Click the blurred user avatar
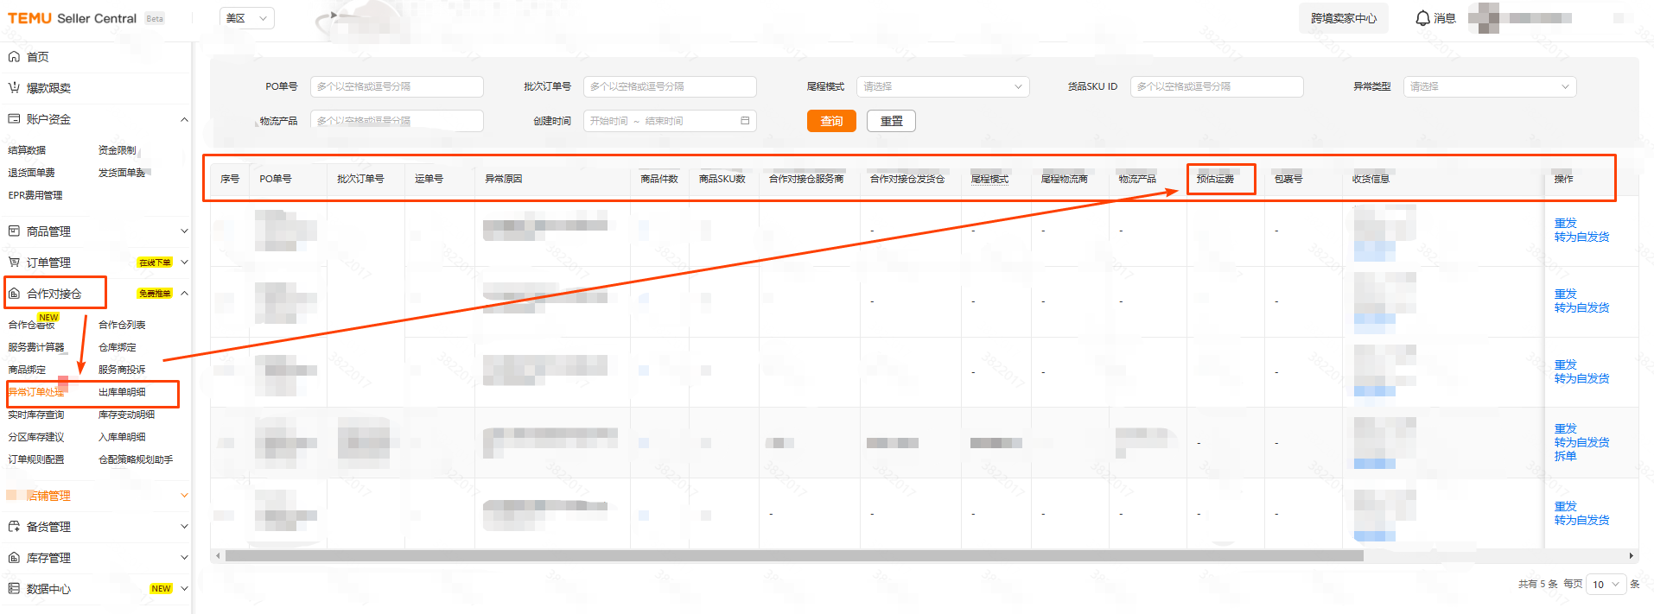The image size is (1654, 614). point(1483,18)
